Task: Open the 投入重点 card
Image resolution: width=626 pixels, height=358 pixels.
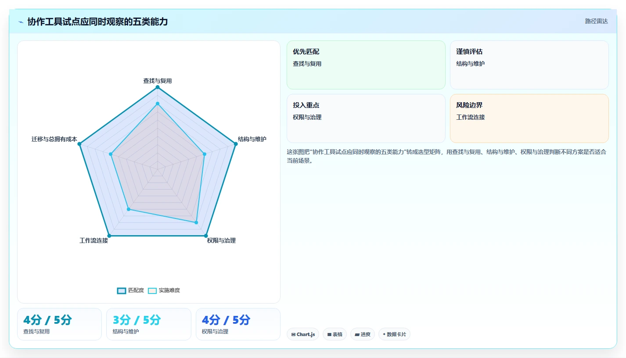Action: (x=366, y=118)
